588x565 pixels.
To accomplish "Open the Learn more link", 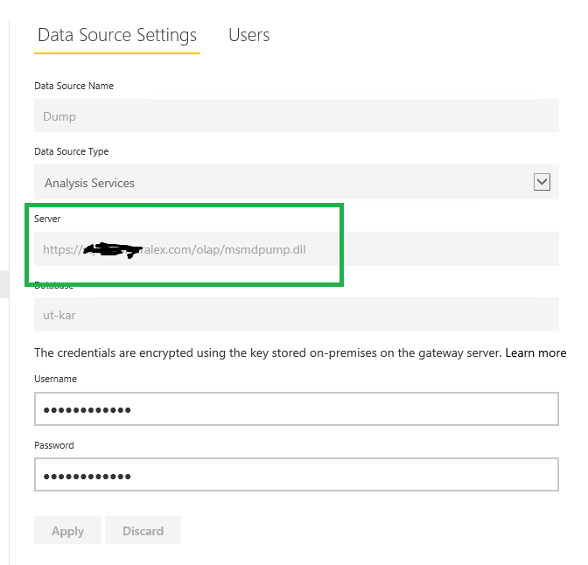I will coord(535,352).
